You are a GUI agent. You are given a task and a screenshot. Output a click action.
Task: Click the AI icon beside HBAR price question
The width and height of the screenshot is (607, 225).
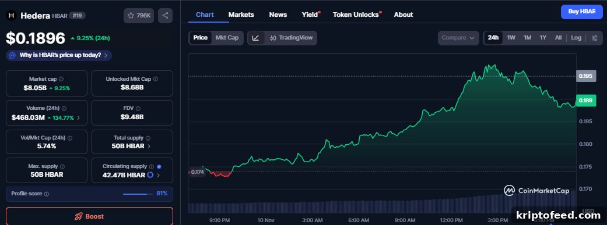pyautogui.click(x=12, y=55)
